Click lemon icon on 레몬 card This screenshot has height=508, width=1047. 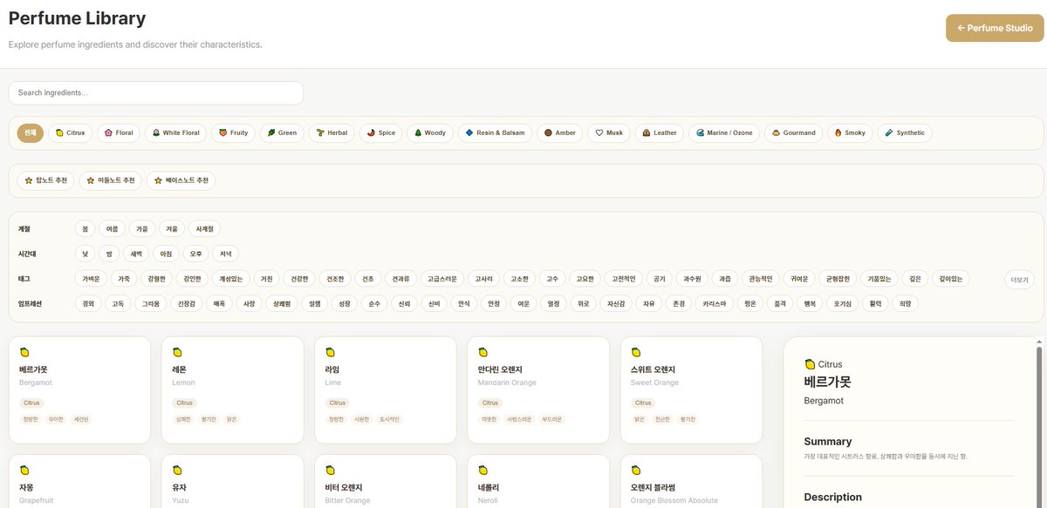(x=177, y=352)
